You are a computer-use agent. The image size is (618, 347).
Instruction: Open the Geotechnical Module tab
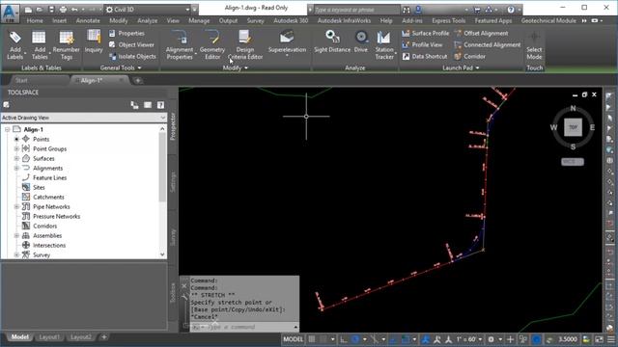pyautogui.click(x=548, y=20)
